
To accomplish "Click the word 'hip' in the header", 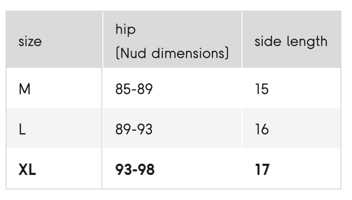I will [126, 30].
